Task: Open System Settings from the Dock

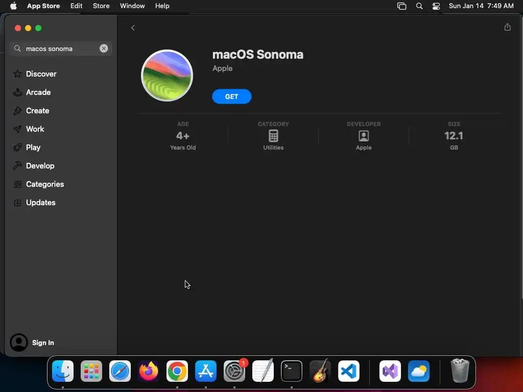Action: pos(234,371)
